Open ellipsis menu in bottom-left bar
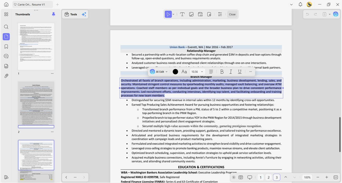The image size is (342, 183). click(x=75, y=177)
